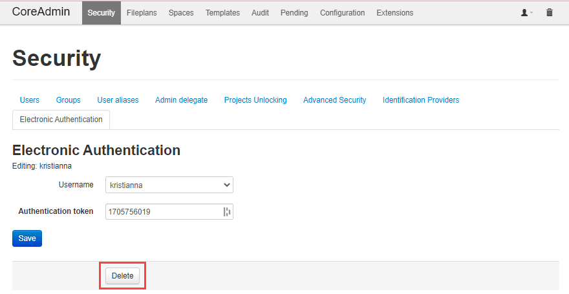Open the user account menu icon
This screenshot has height=294, width=569.
527,13
